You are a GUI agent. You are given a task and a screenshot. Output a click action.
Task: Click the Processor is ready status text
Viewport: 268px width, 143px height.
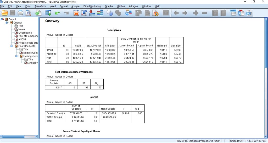198,141
